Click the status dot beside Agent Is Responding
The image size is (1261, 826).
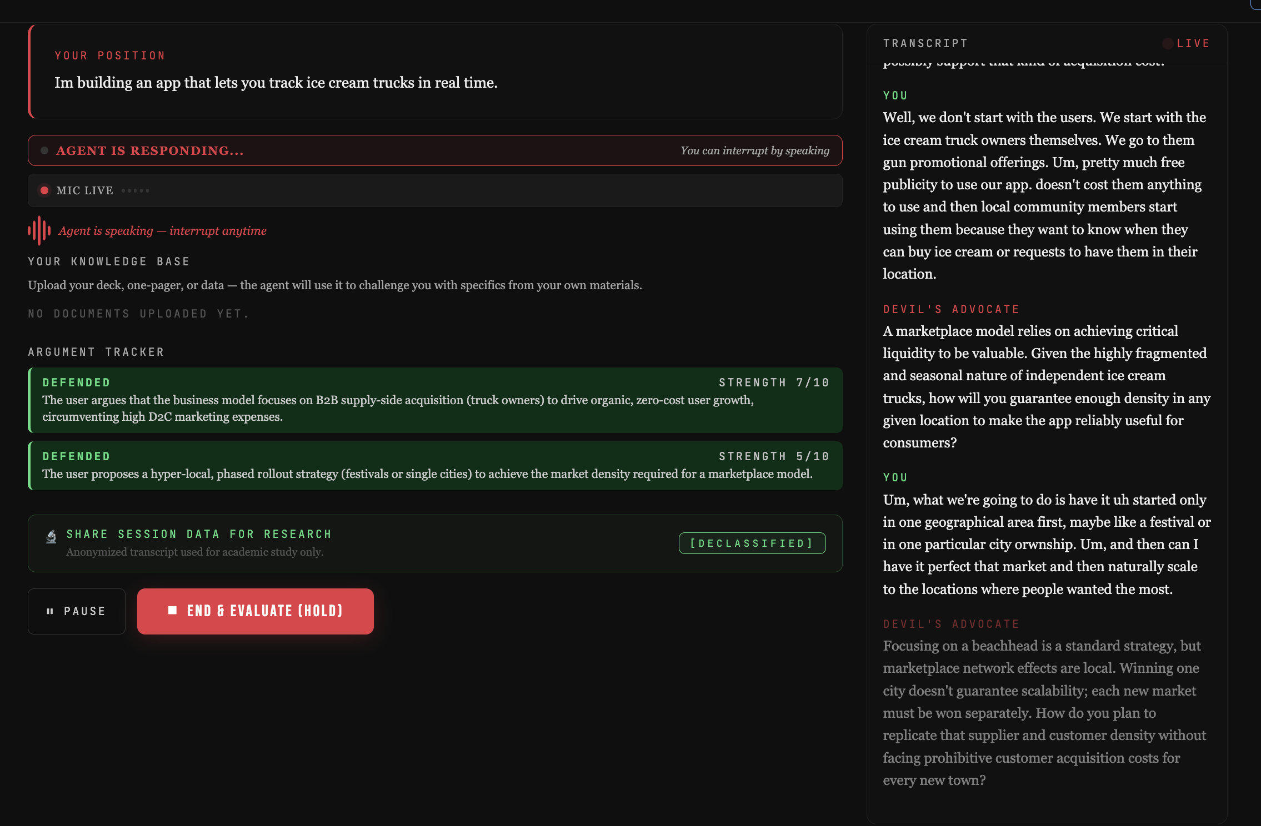coord(44,150)
